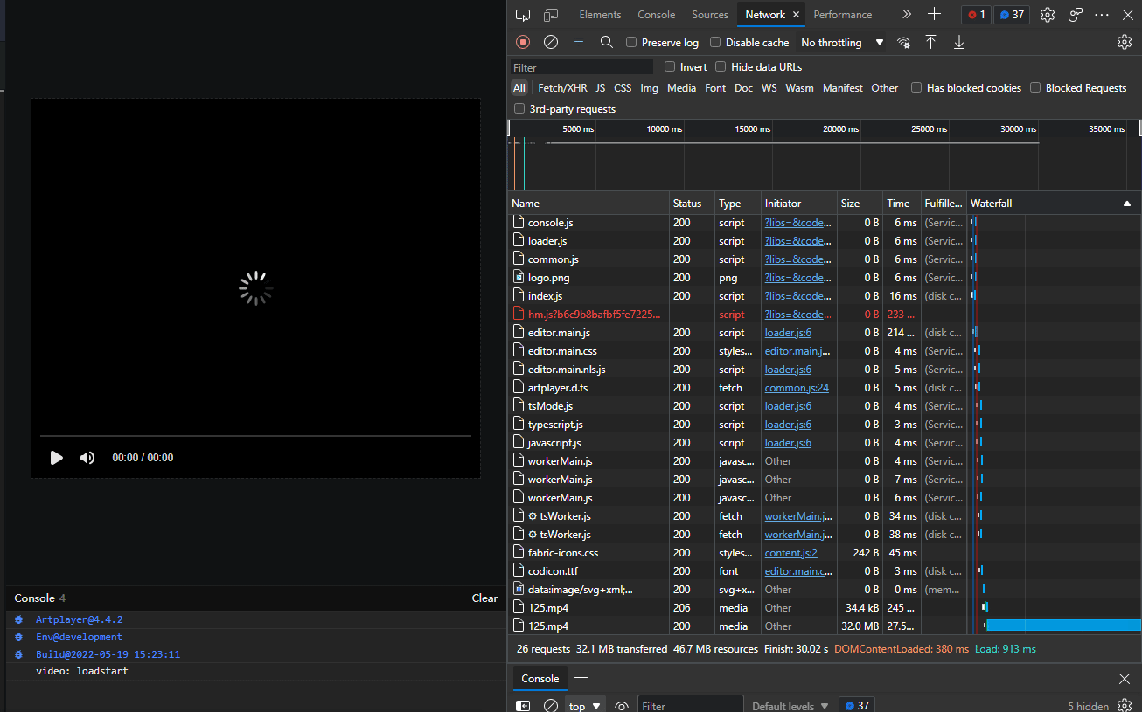Select the inspect element tool

tap(523, 15)
